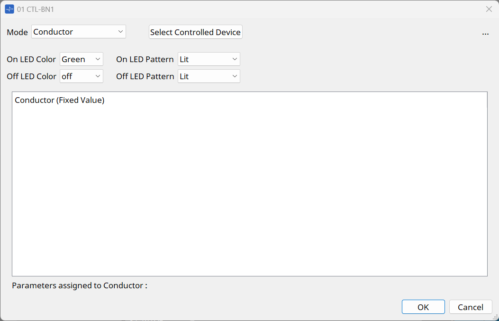Screen dimensions: 499x321
Task: Click the 01 CTL-BN1 title bar text
Action: tap(35, 9)
